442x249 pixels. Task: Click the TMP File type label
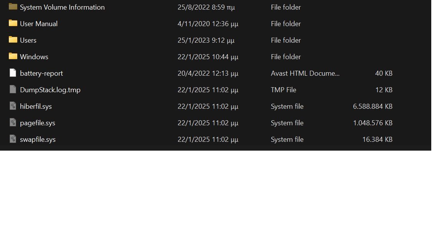pos(284,90)
